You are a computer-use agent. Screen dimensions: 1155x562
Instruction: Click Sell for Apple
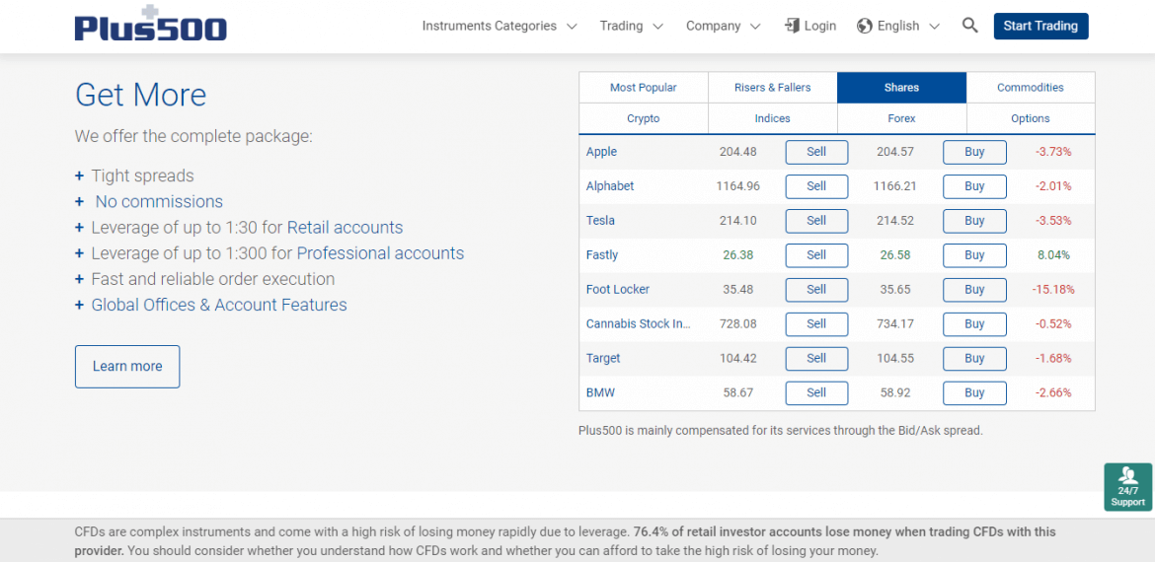tap(816, 152)
